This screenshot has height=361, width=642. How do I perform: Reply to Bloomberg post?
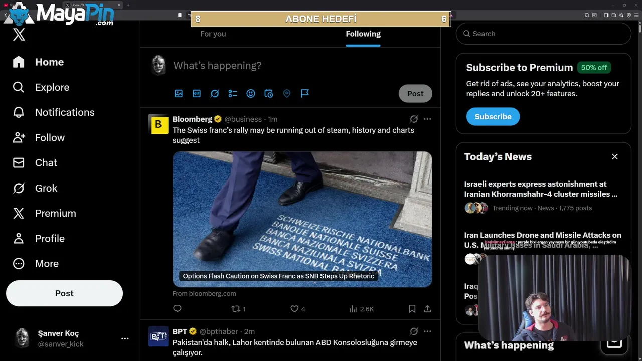[x=177, y=309]
